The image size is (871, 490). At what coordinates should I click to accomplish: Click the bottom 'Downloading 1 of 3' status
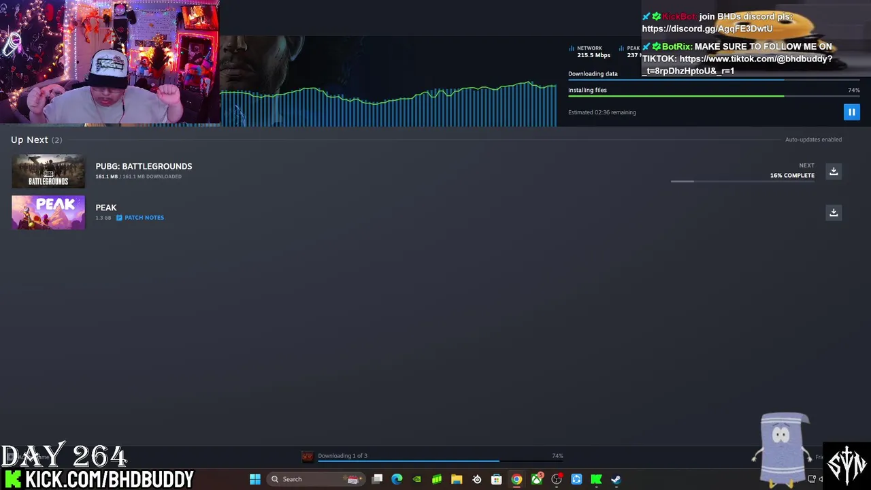pyautogui.click(x=342, y=456)
